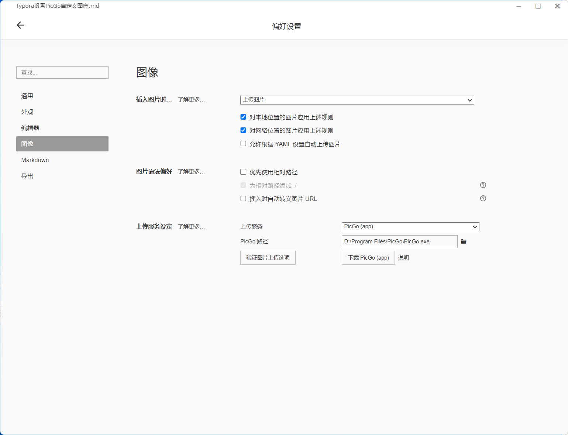The width and height of the screenshot is (568, 435).
Task: Click the 查找 search field
Action: click(62, 73)
